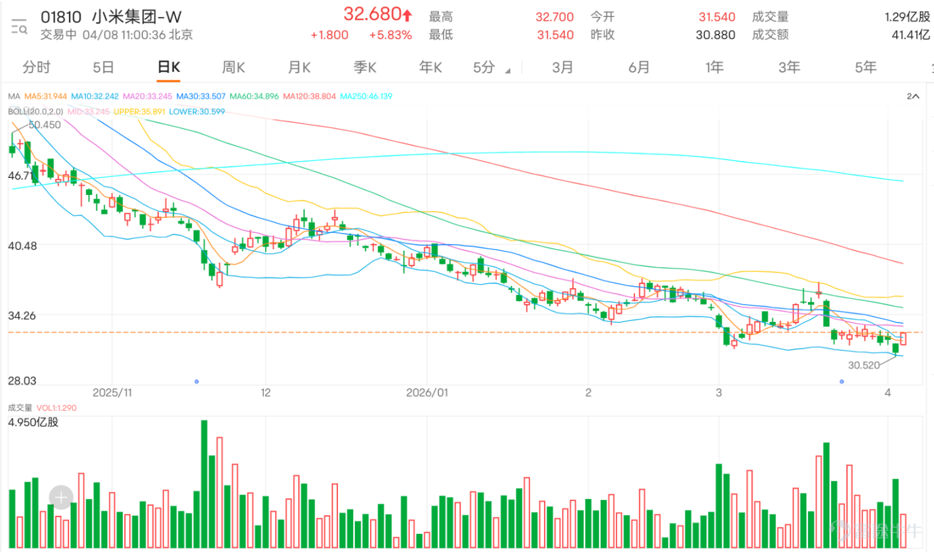Click the UPPER:35.891 Bollinger value
Viewport: 934px width, 552px height.
140,111
